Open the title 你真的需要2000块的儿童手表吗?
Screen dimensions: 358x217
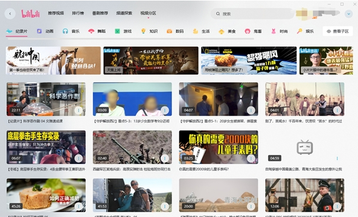point(204,169)
